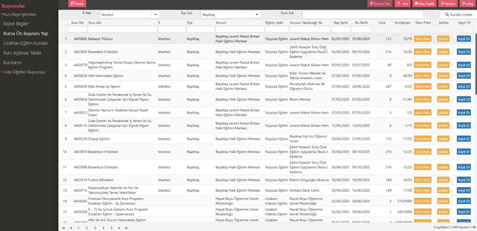477x231 pixels.
Task: Go to page 4 of results
Action: click(103, 227)
